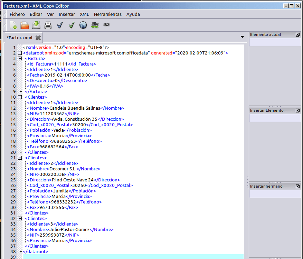Open the tab list dropdown arrow

pos(242,37)
